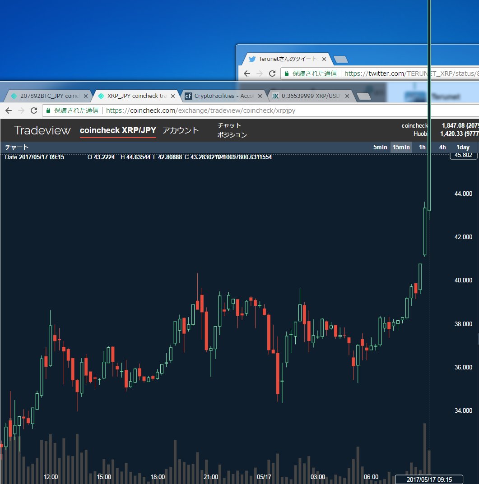
Task: Switch to the 0.36539999 XRP/USD tab
Action: point(310,96)
